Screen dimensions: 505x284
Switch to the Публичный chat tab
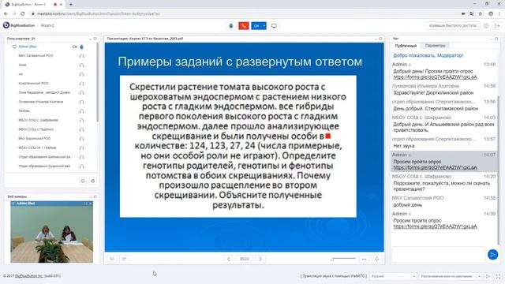coord(406,46)
